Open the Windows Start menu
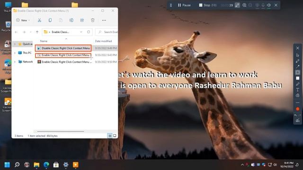This screenshot has width=303, height=170. (7, 165)
